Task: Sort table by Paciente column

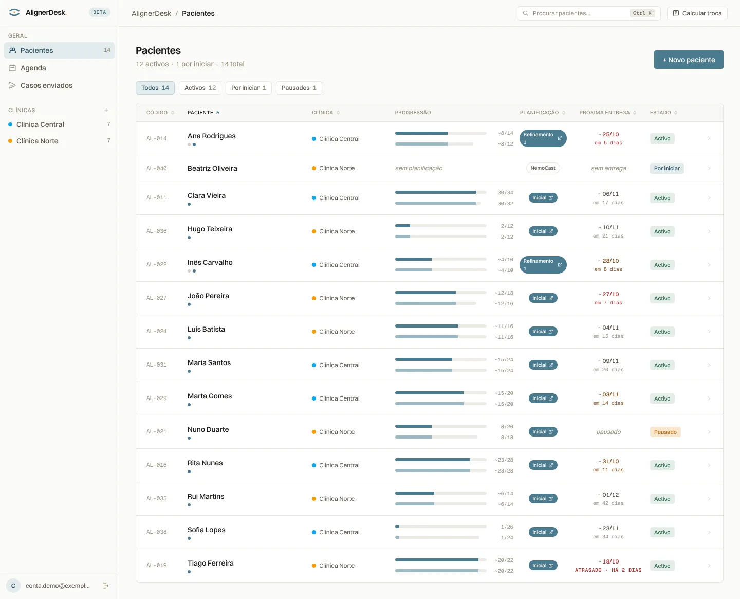Action: tap(203, 113)
